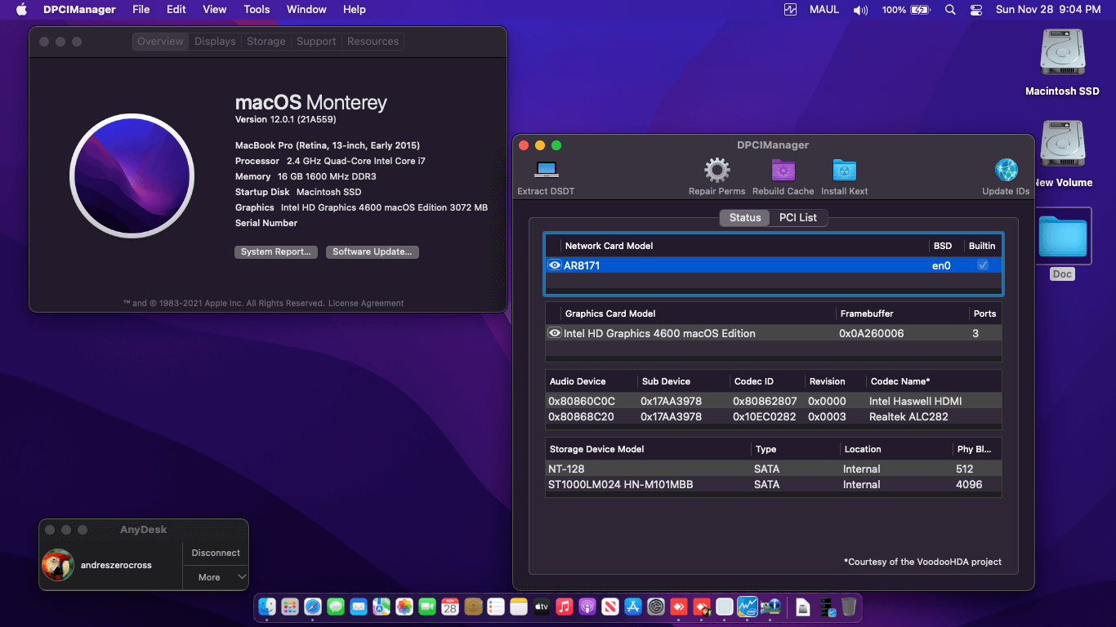
Task: Launch FaceTime from the Dock
Action: pos(427,607)
